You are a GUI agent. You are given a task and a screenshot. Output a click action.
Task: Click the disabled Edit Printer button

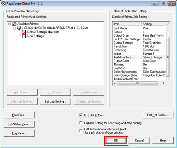[55, 92]
